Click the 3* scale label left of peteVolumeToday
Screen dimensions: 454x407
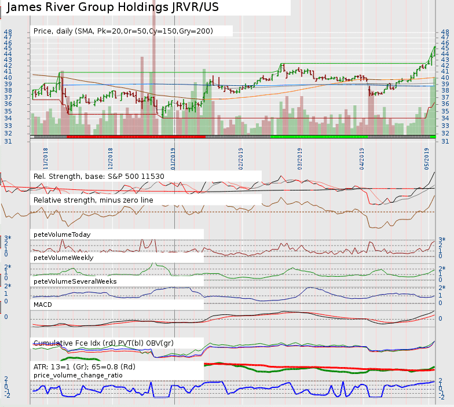8,239
